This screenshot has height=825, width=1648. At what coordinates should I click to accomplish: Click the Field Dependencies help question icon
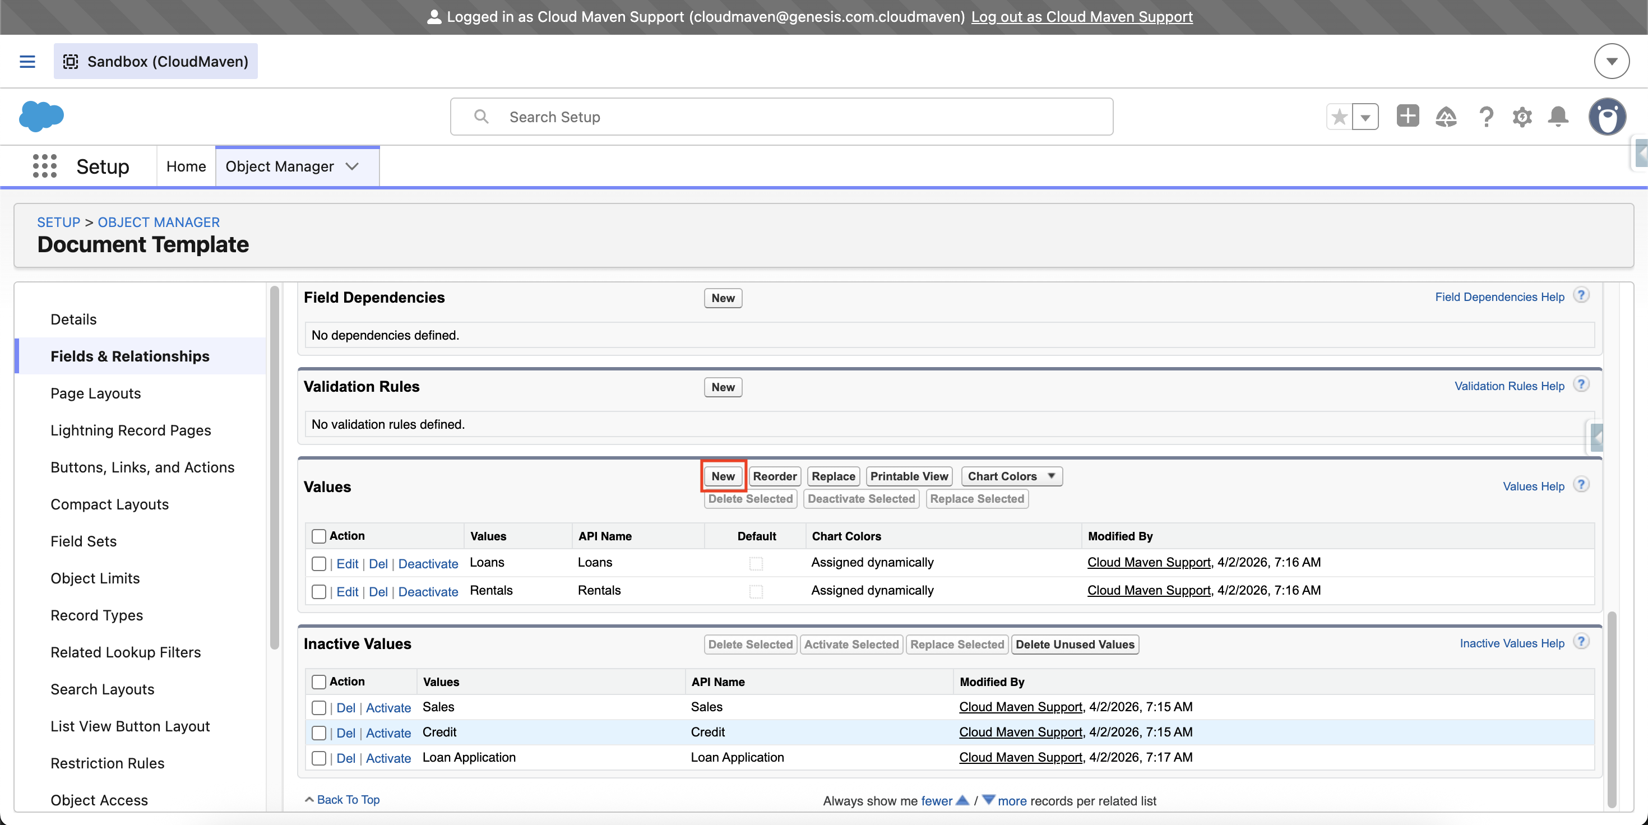pos(1581,295)
